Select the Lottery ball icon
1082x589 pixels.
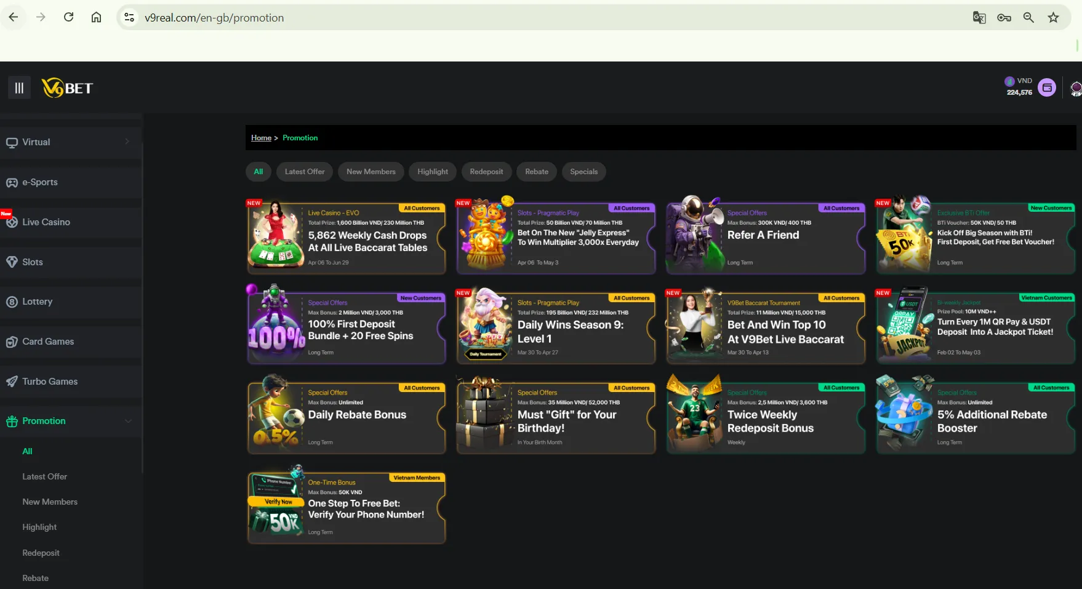pos(12,302)
